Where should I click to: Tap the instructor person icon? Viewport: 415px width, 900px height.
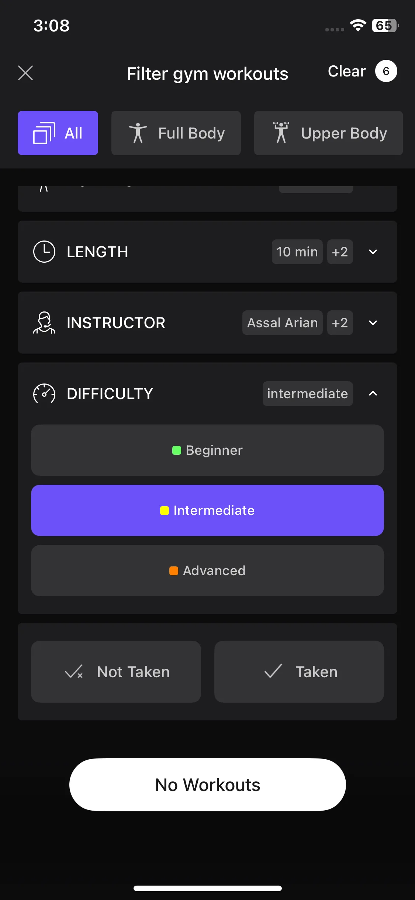click(44, 323)
